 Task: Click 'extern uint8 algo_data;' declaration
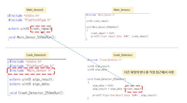(30, 84)
